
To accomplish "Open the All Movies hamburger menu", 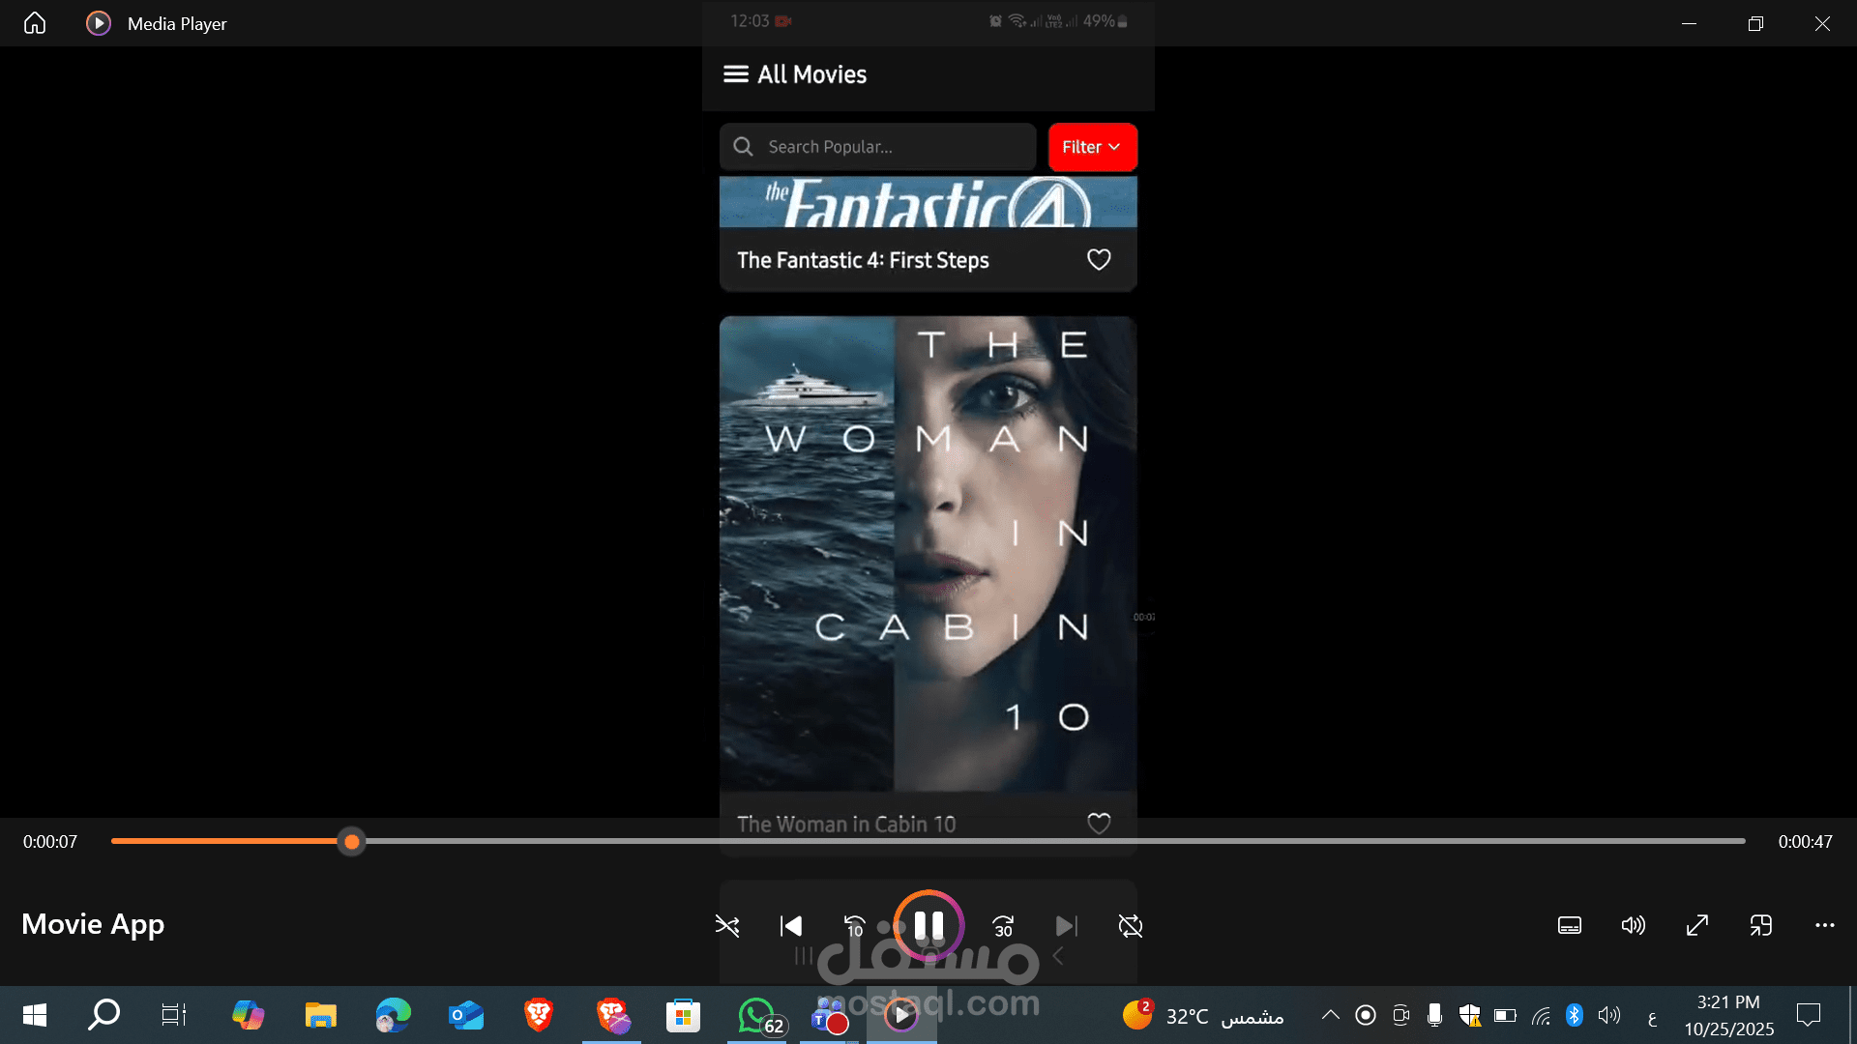I will click(736, 74).
